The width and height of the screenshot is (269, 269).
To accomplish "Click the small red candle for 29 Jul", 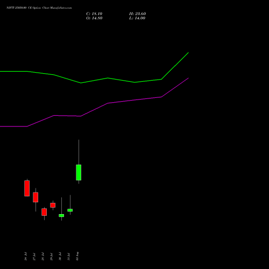I will coord(53,205).
